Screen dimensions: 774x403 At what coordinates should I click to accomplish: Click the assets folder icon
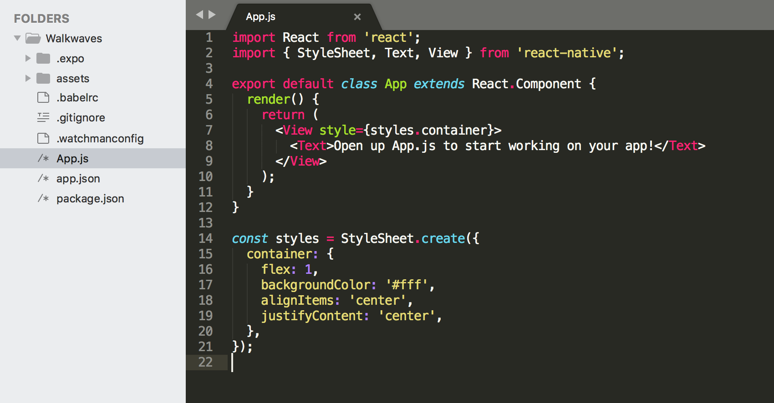pos(43,78)
